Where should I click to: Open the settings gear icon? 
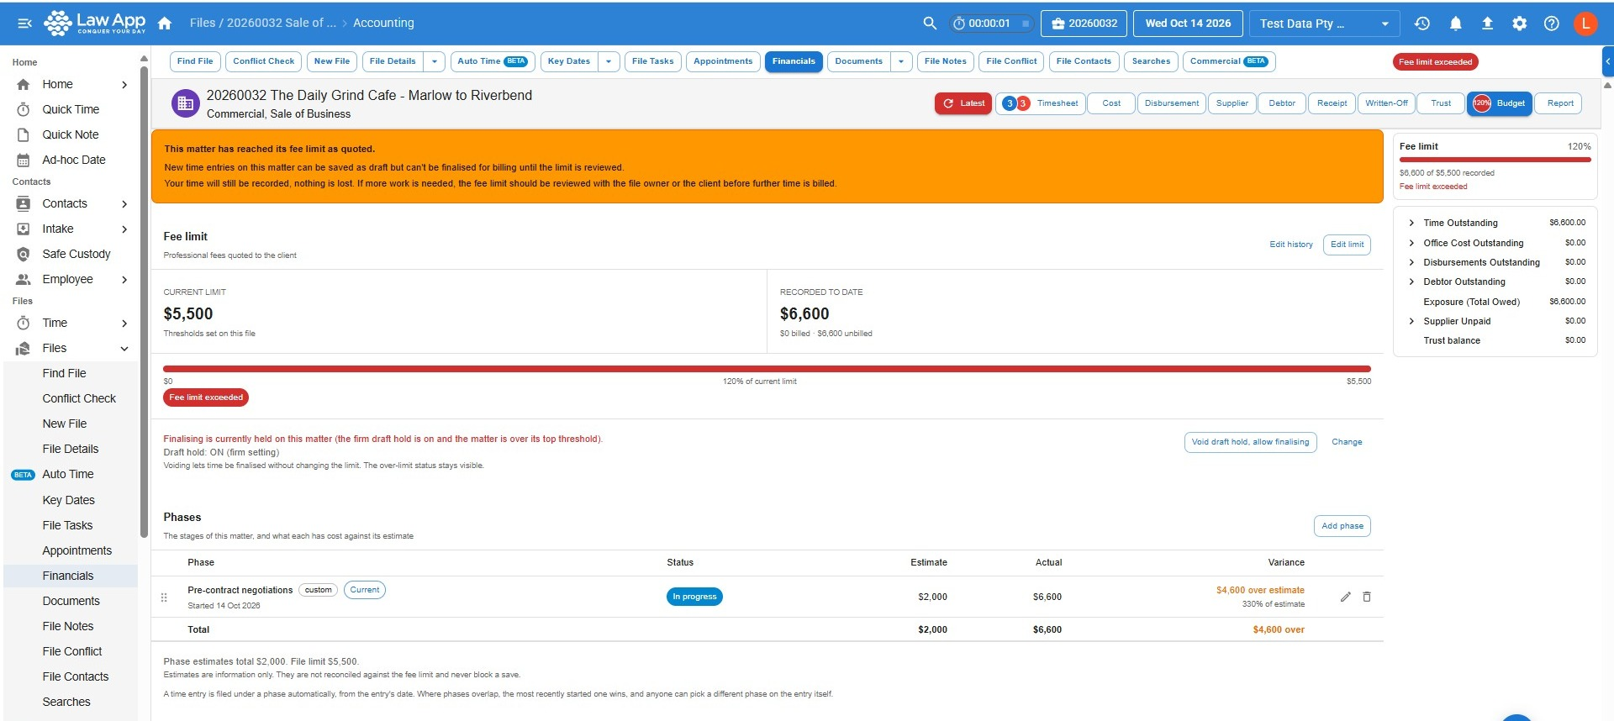click(x=1520, y=24)
